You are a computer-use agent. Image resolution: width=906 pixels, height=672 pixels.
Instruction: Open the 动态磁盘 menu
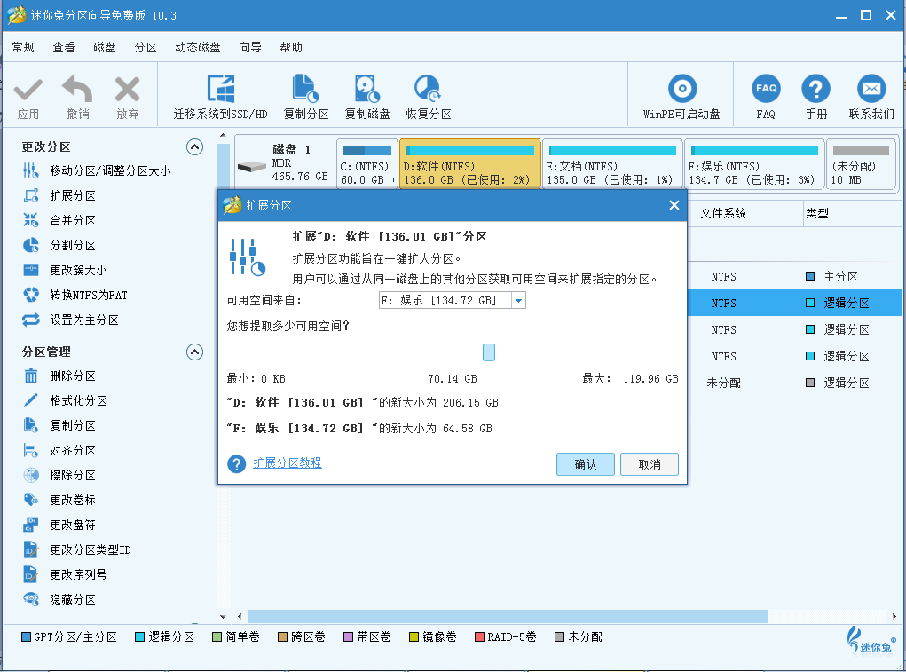point(198,47)
